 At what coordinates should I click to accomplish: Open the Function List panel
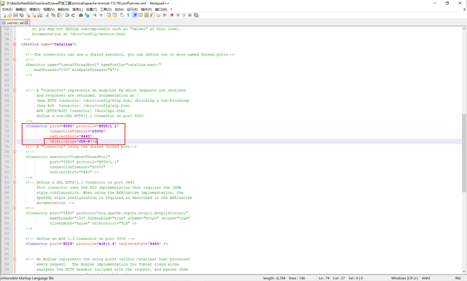click(x=152, y=15)
